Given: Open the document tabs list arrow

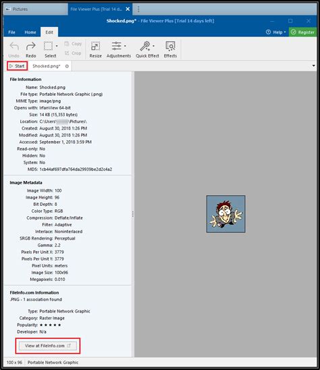Looking at the screenshot, I should [314, 66].
